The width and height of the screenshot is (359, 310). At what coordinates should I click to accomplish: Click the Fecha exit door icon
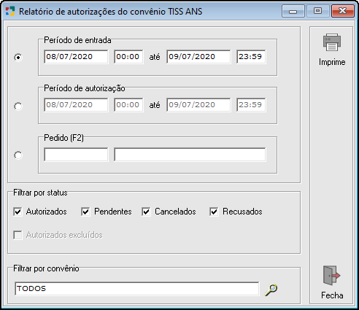pyautogui.click(x=331, y=276)
